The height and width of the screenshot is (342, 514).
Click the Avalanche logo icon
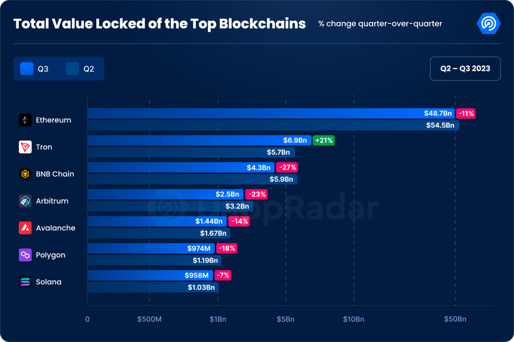25,228
